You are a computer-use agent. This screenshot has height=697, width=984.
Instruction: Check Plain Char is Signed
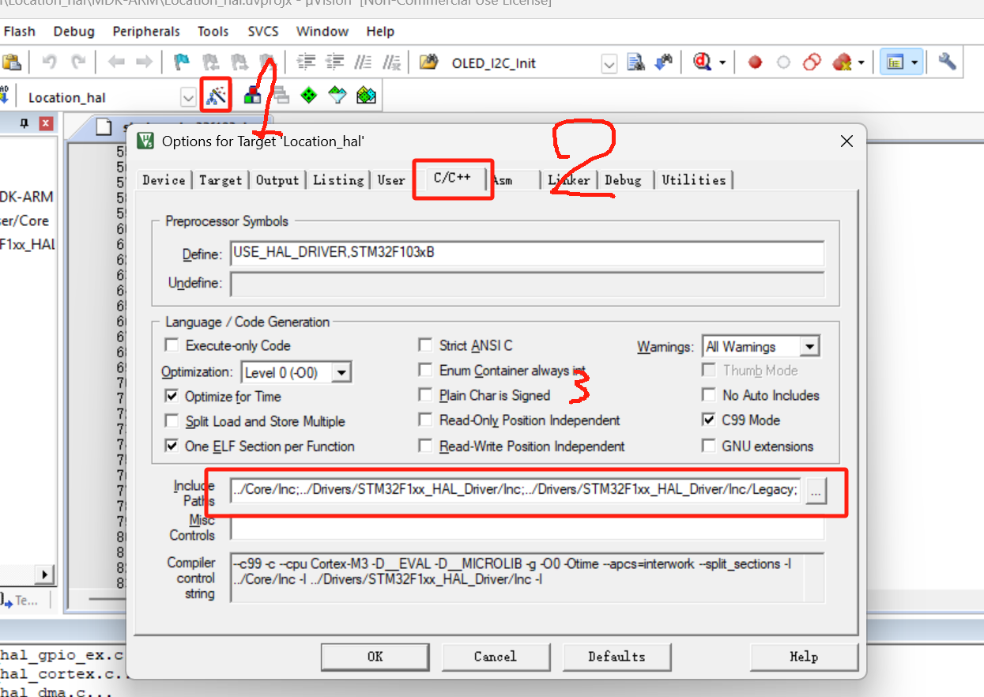tap(425, 395)
